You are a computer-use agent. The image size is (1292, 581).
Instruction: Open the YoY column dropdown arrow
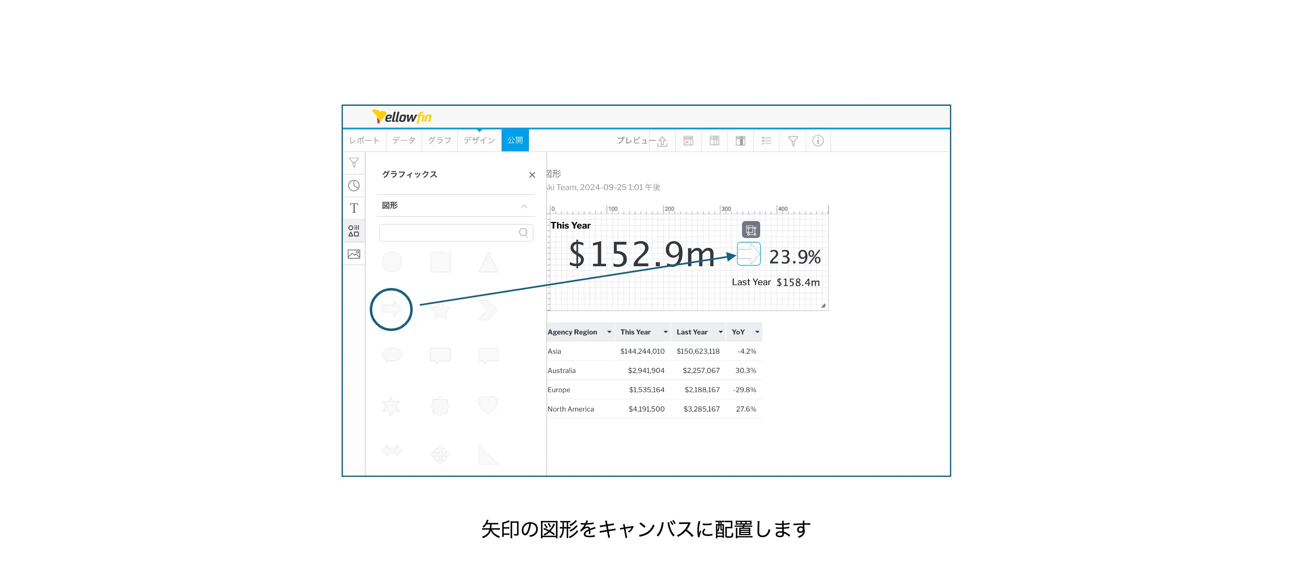pyautogui.click(x=757, y=332)
